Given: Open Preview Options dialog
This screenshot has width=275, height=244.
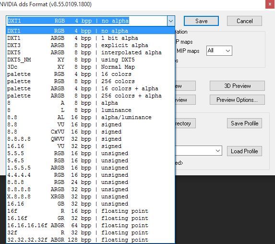Looking at the screenshot, I should (x=237, y=100).
